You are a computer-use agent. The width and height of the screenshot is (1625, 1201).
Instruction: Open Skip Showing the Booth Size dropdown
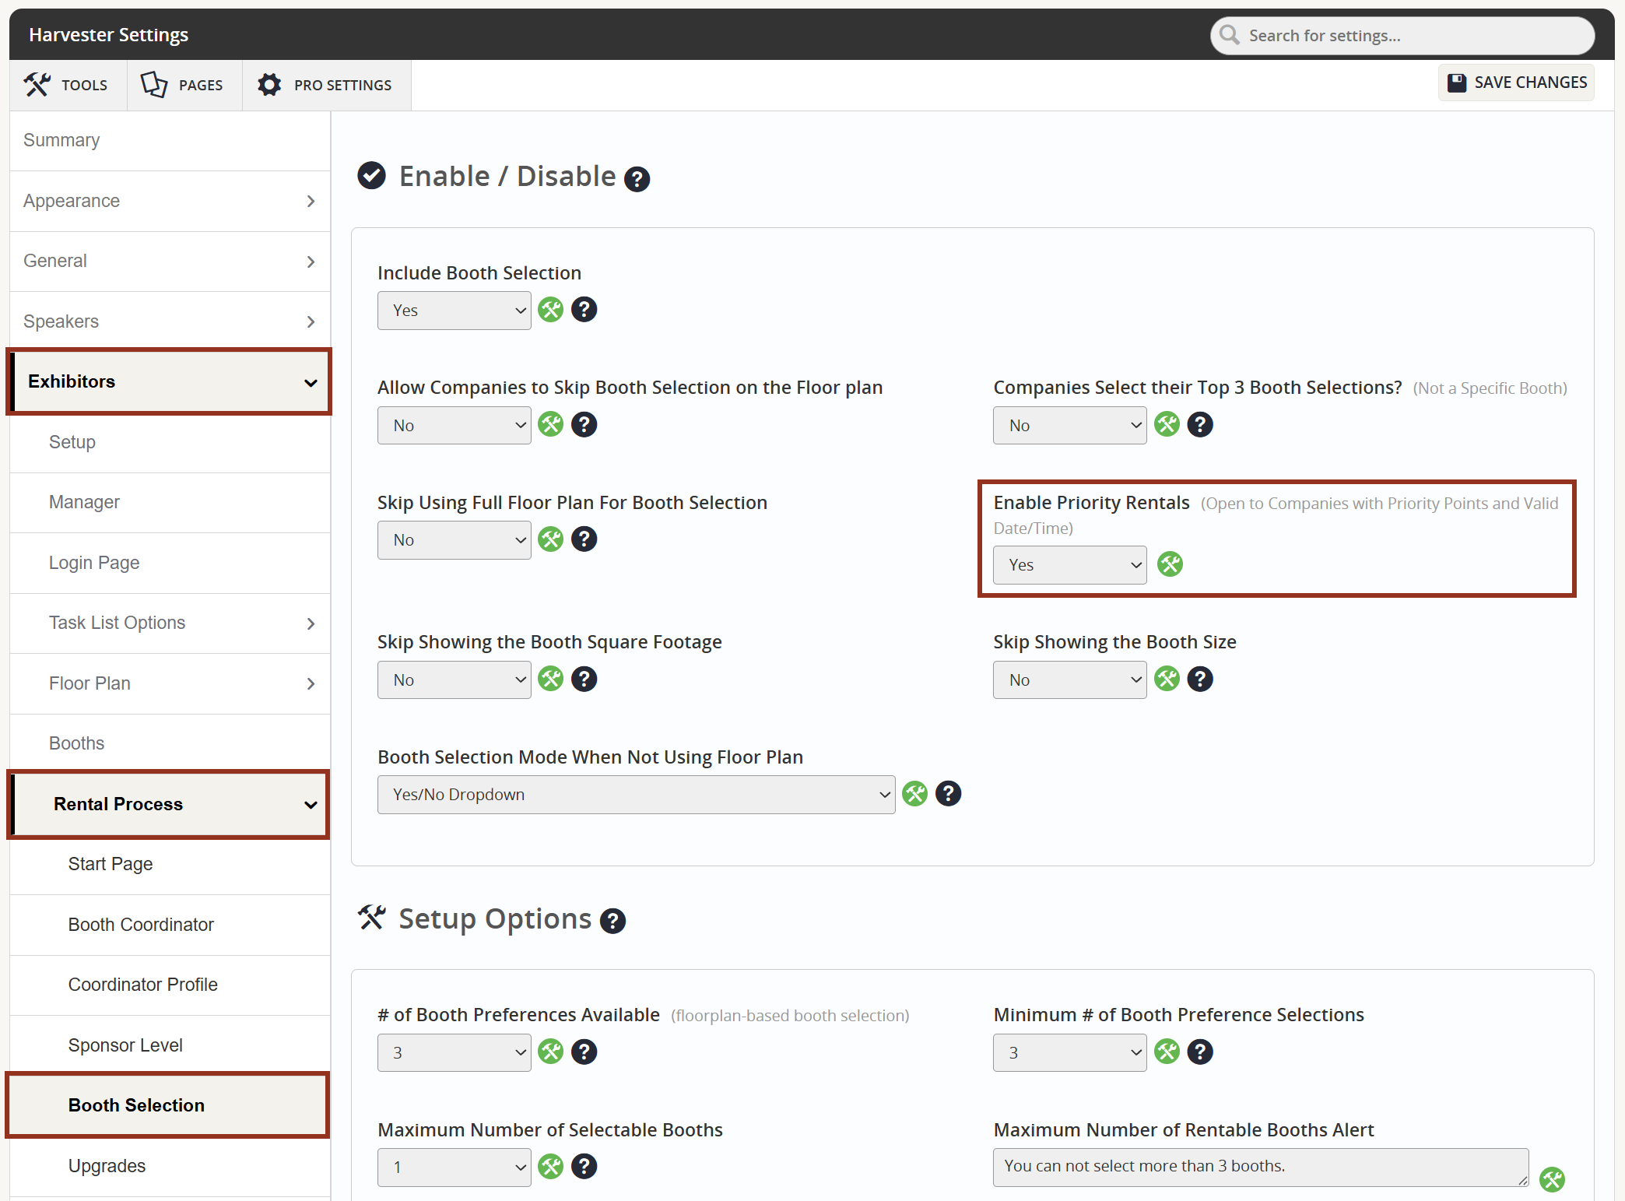point(1069,680)
